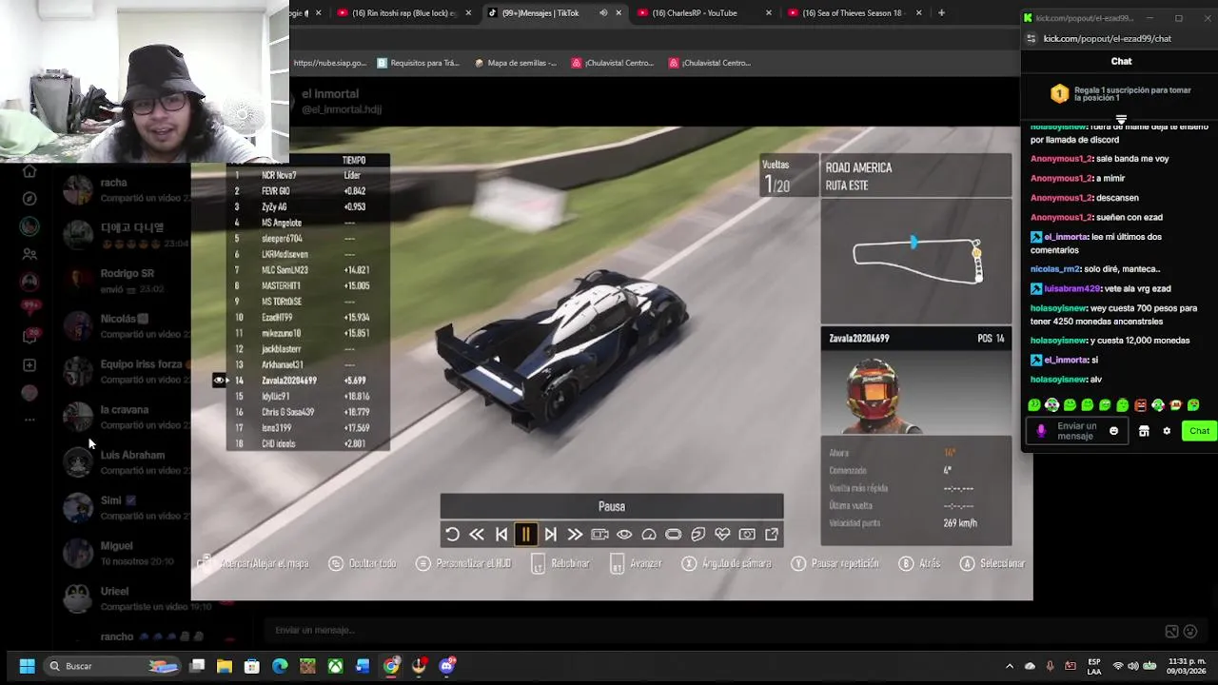Select the video camera icon in replay bar

599,535
